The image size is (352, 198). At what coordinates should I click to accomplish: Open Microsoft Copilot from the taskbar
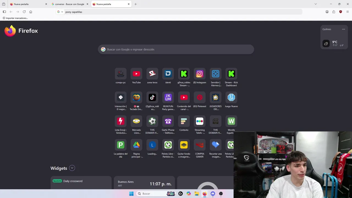(x=189, y=194)
